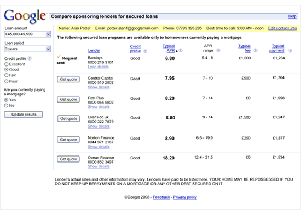Choose No for currently paying a mortgage

(x=7, y=106)
